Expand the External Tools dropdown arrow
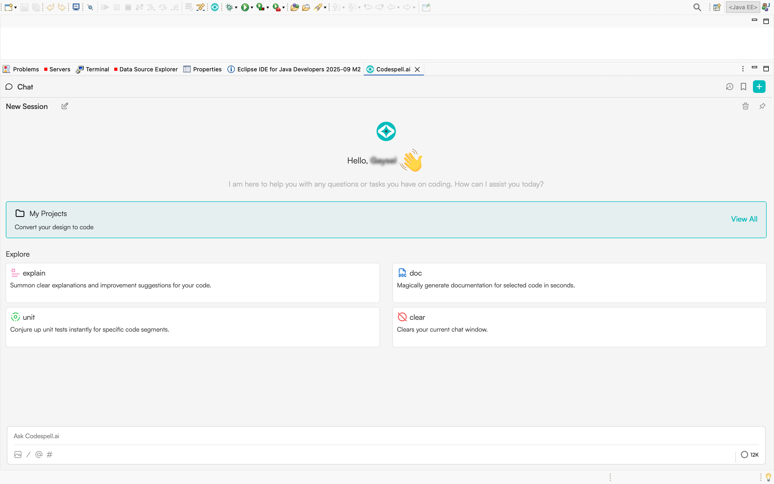 pos(284,8)
